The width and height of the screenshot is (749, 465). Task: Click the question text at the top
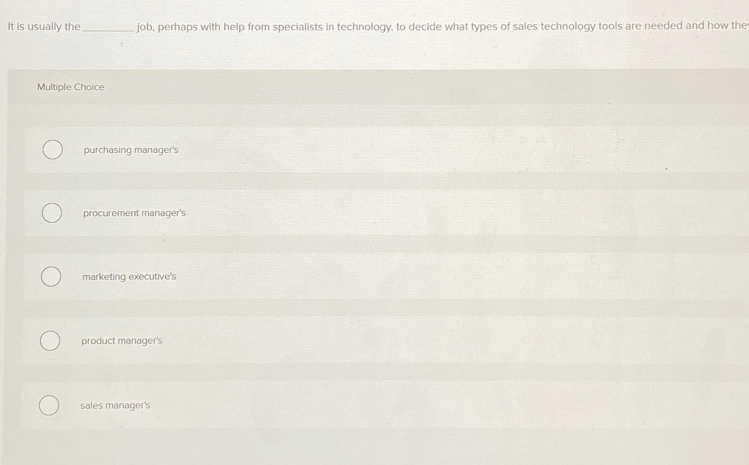286,26
